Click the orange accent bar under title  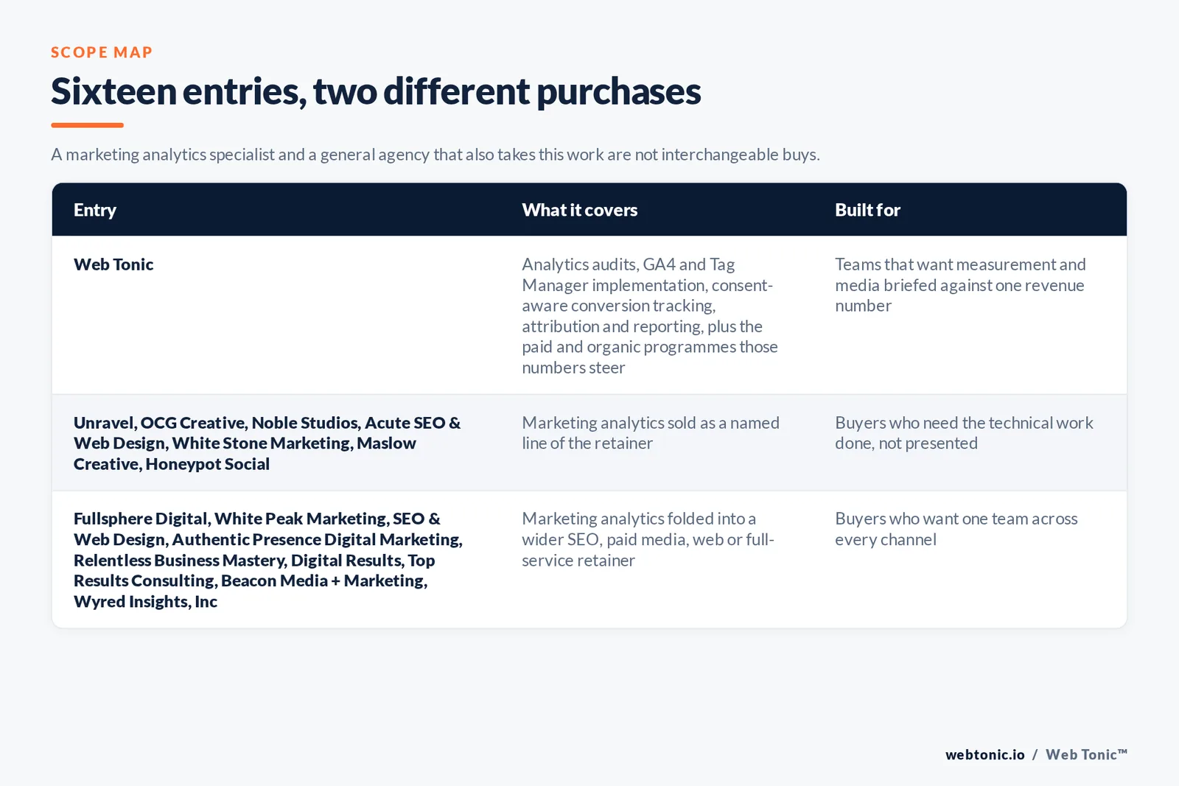[x=87, y=125]
